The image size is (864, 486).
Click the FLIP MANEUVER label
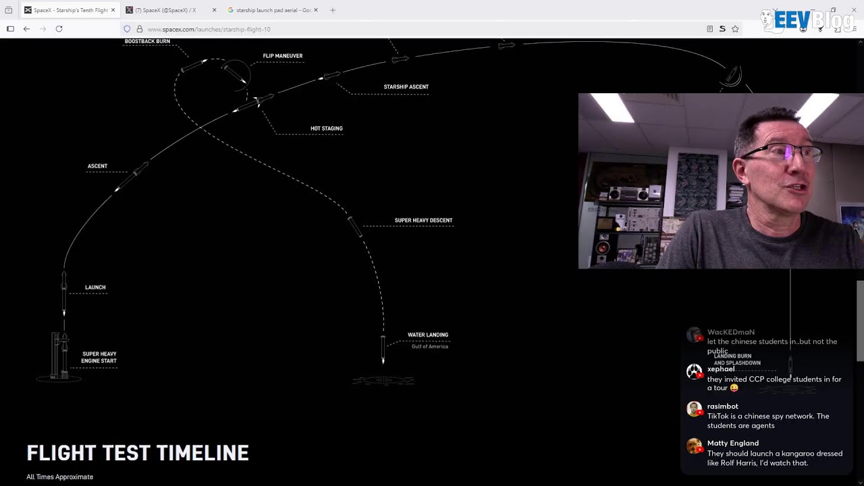coord(283,56)
